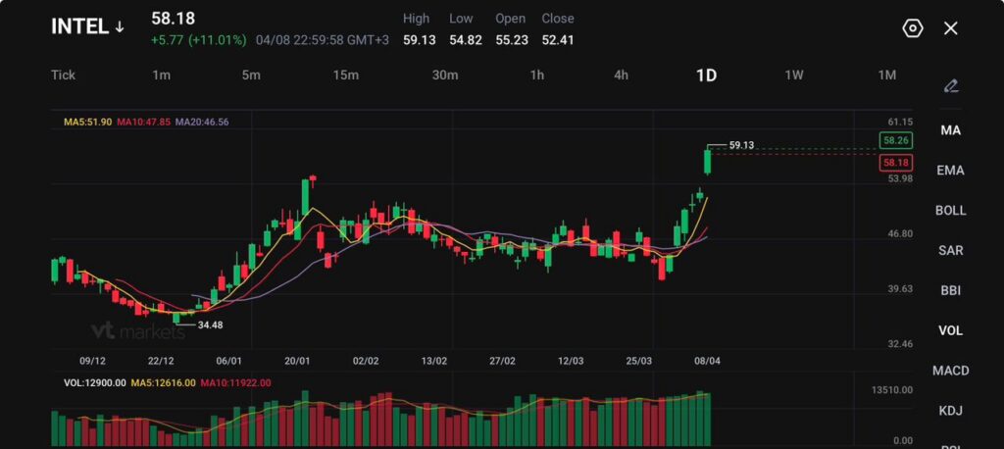This screenshot has width=1004, height=449.
Task: Turn on the SAR indicator
Action: point(950,251)
